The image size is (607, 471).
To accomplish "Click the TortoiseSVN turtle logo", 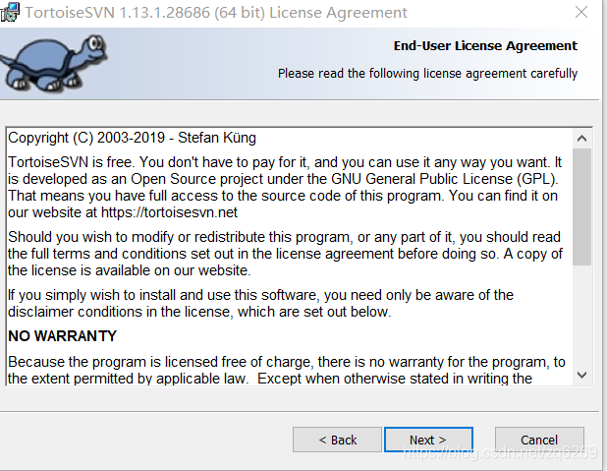I will [x=54, y=63].
